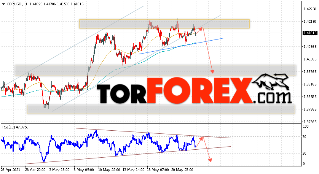Click the RSI scale value 0
This screenshot has height=174, width=319.
[x=304, y=164]
